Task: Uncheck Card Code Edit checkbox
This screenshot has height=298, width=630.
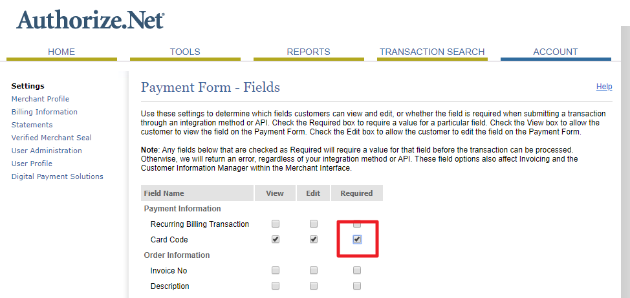Action: [314, 239]
